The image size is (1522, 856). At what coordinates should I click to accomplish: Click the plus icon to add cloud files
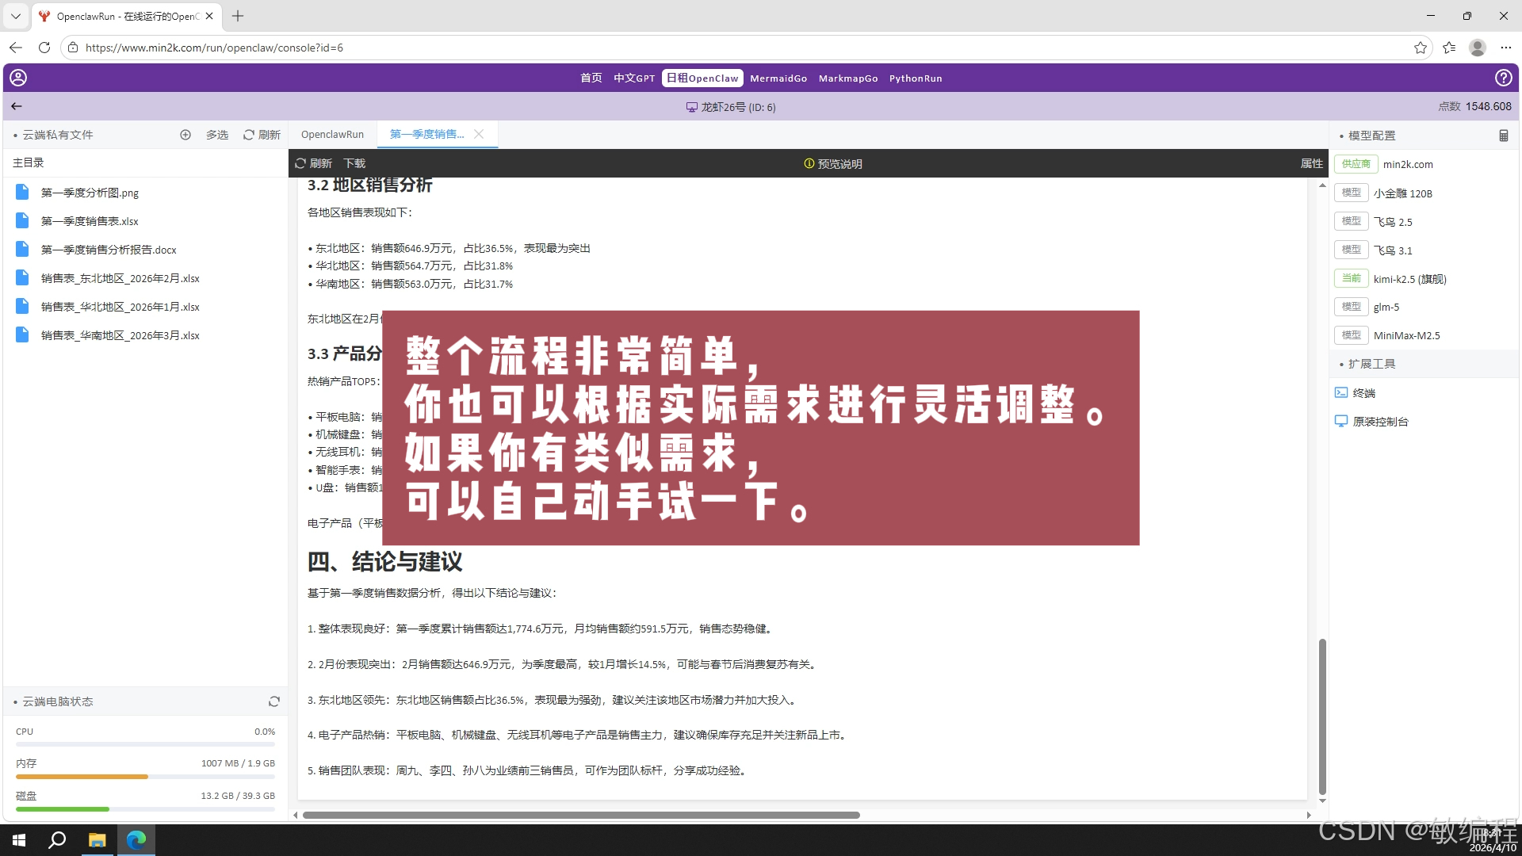click(x=185, y=135)
